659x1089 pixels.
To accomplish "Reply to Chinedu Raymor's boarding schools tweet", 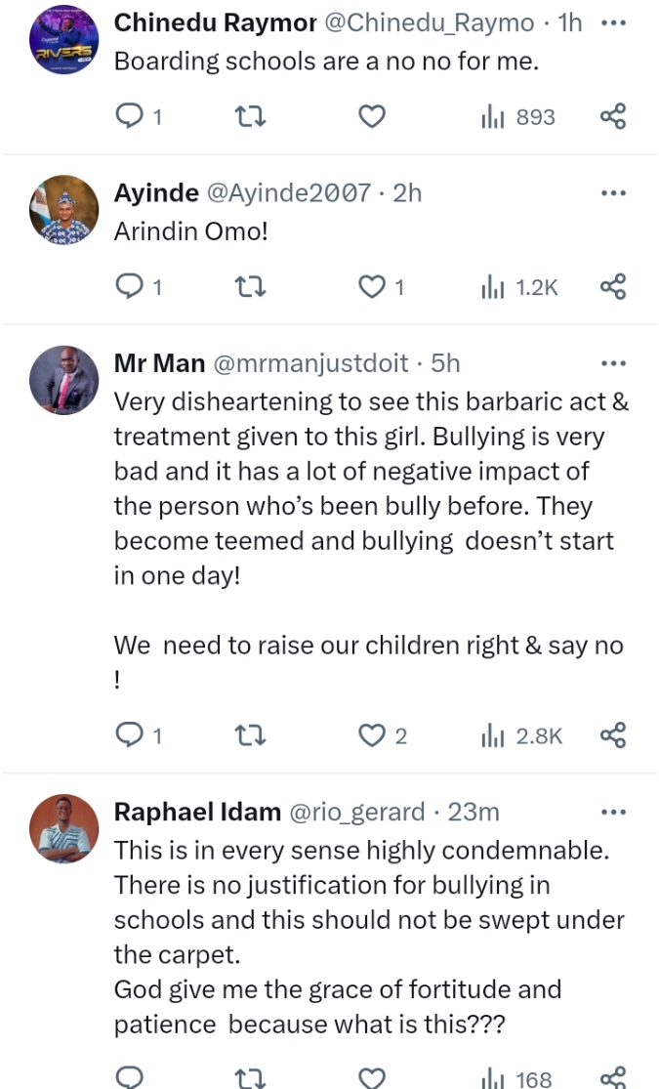I will [129, 117].
